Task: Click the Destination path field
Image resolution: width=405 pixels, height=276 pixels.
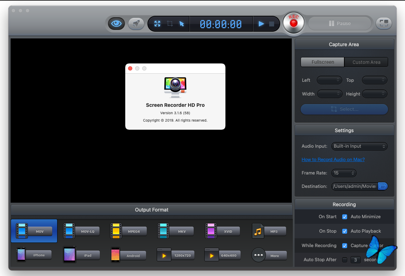Action: (x=354, y=186)
